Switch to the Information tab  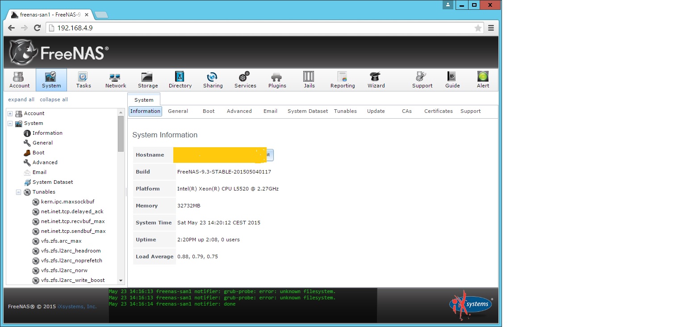tap(145, 111)
